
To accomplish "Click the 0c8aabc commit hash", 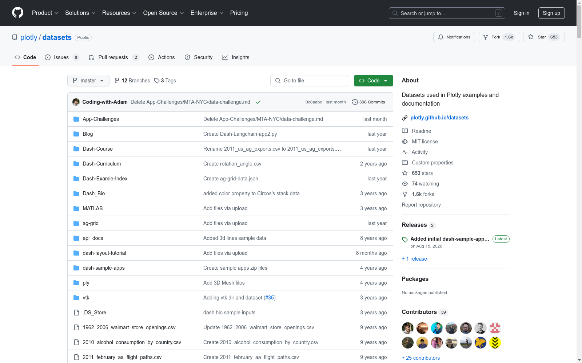I will 314,102.
